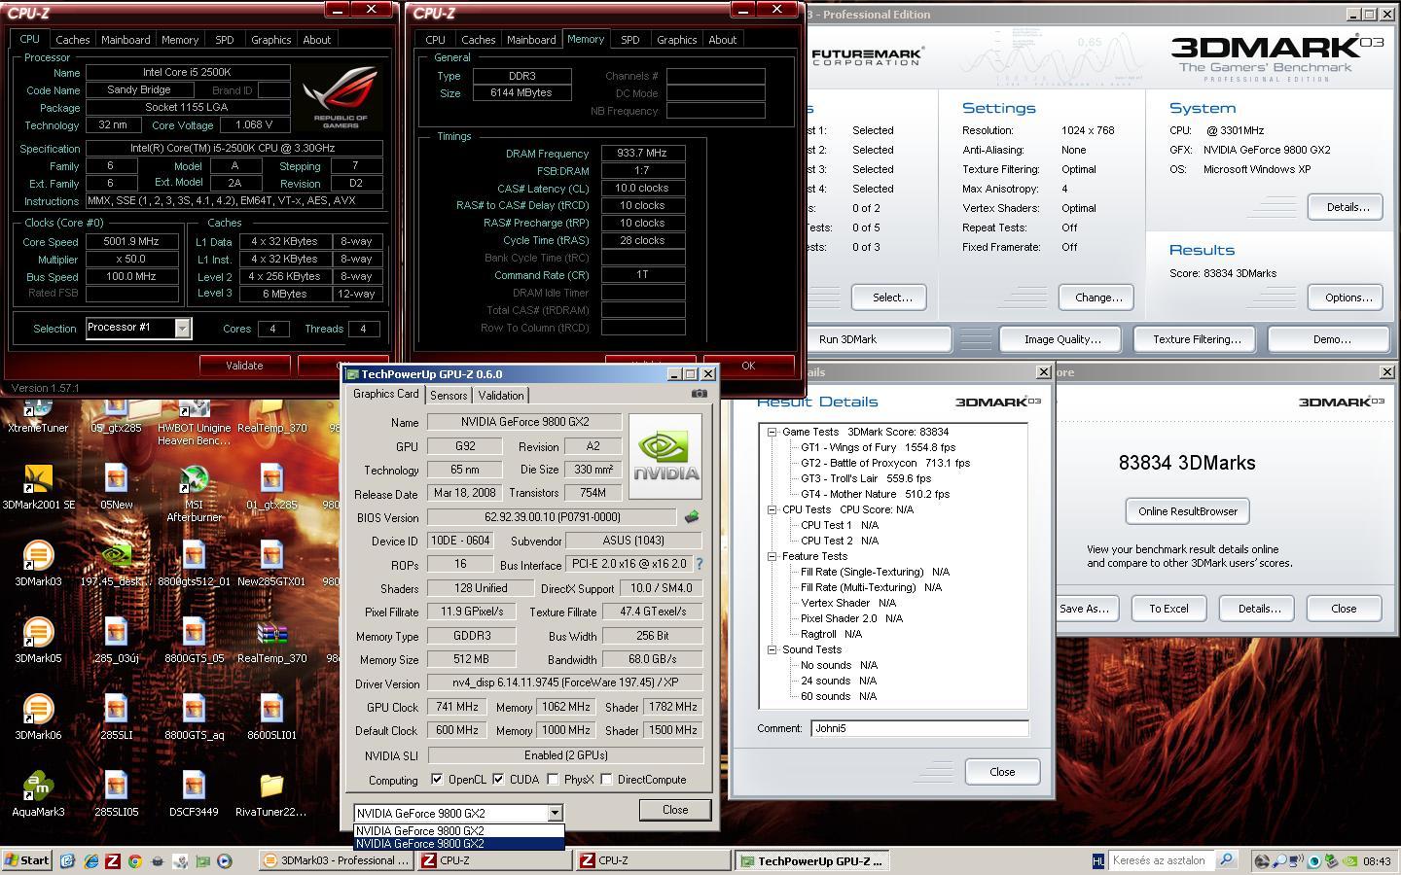Collapse the Sound Tests tree node
1401x875 pixels.
[x=772, y=649]
